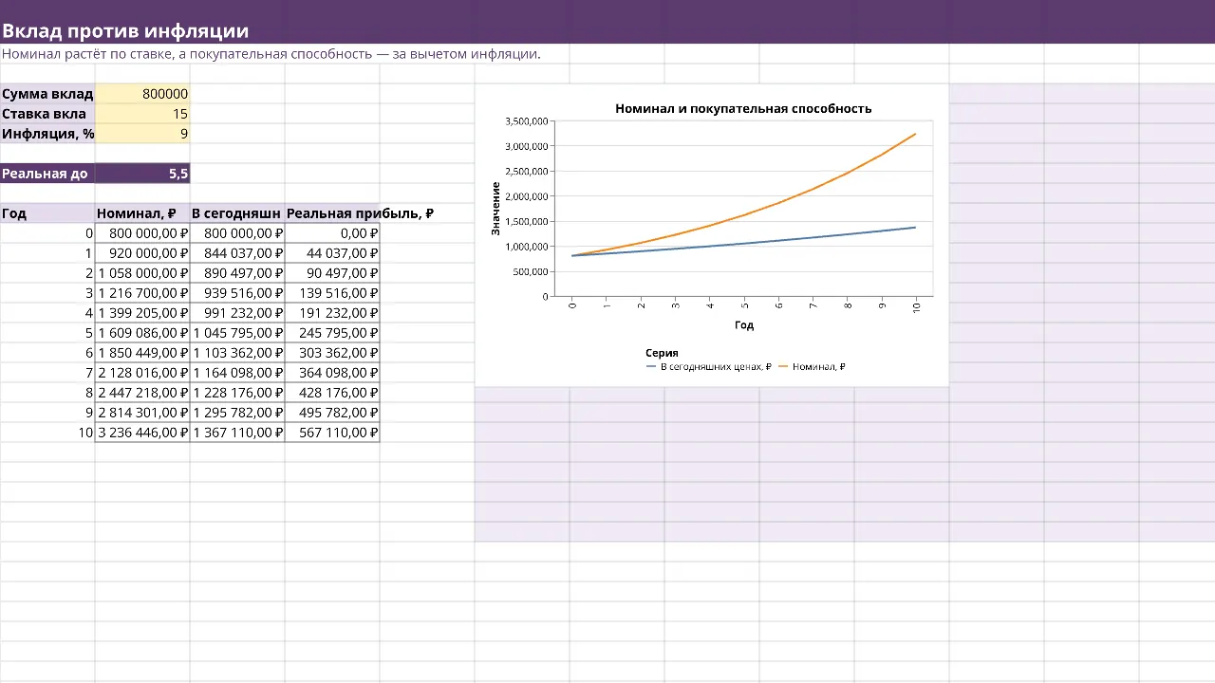Select the cell 364 098,00 ₽
Screen dimensions: 1215x683
[332, 373]
